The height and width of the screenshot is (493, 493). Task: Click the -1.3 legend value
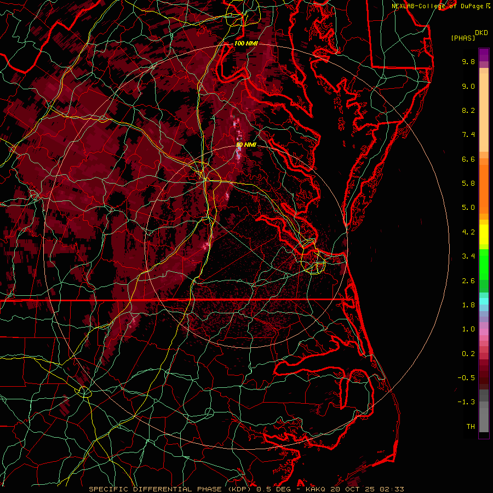[x=466, y=402]
